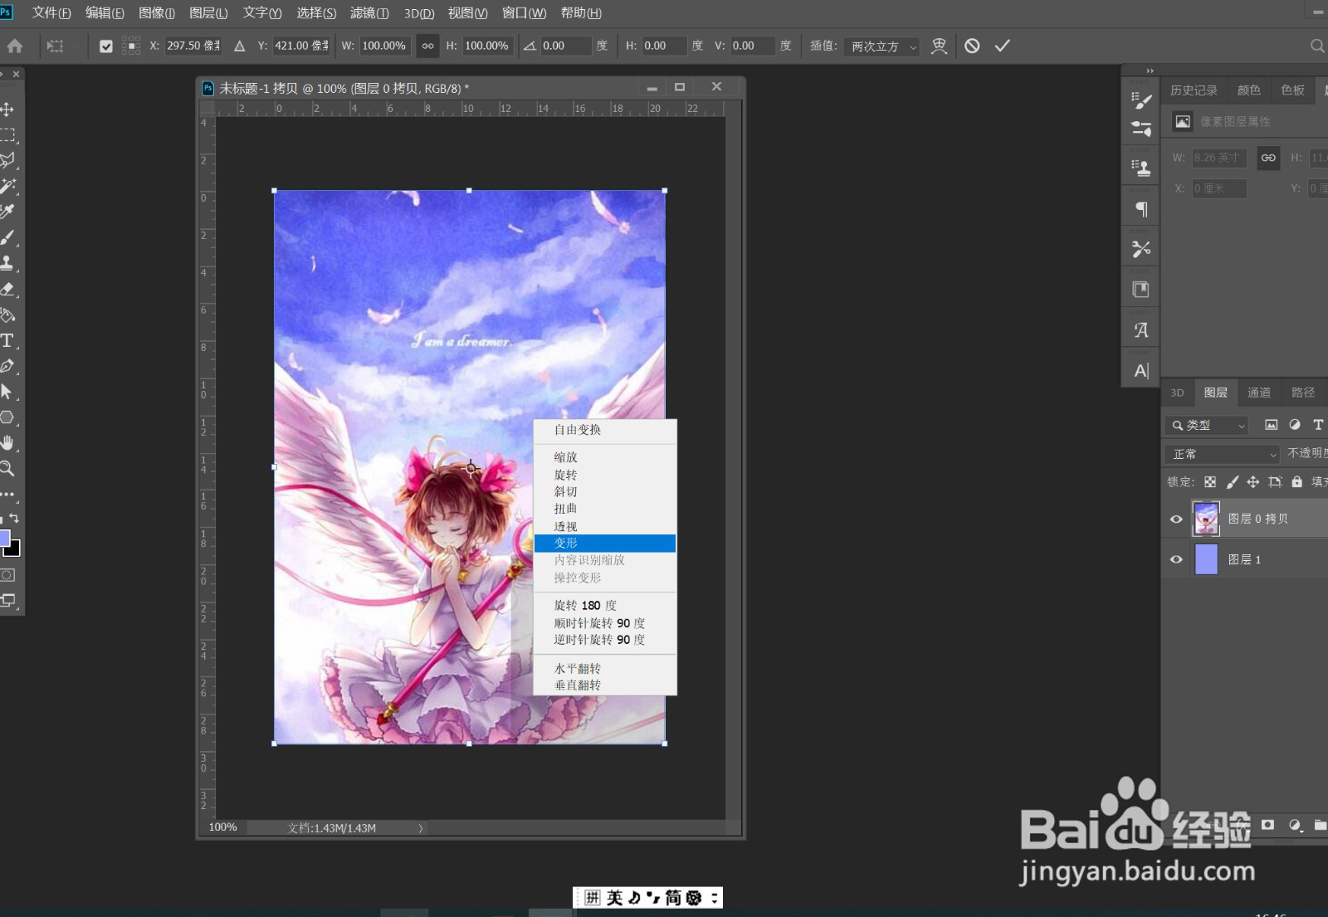
Task: Select the Magic Wand tool
Action: pos(7,186)
